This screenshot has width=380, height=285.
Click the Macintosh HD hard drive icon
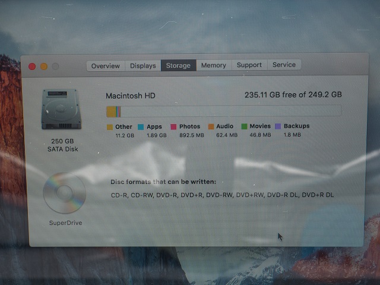point(61,109)
